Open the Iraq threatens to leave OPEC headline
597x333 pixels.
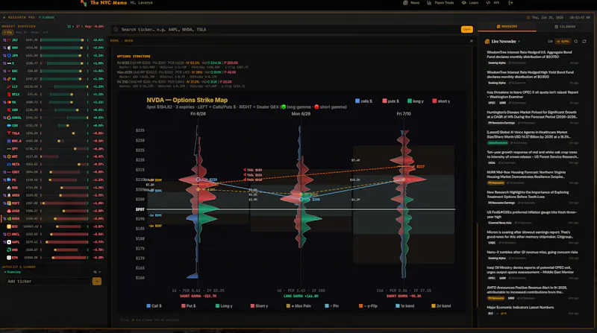532,95
